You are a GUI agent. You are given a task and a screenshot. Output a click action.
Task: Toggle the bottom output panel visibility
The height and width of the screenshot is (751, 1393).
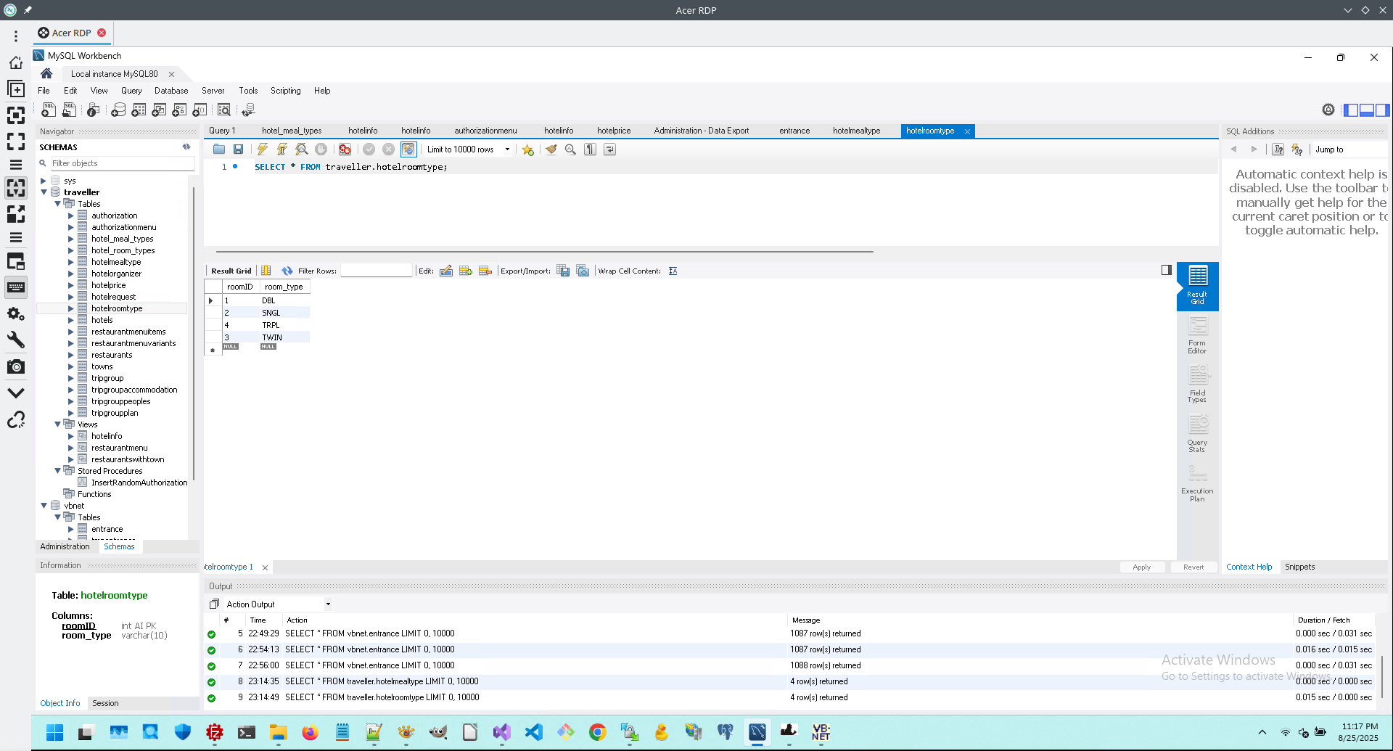[1367, 110]
